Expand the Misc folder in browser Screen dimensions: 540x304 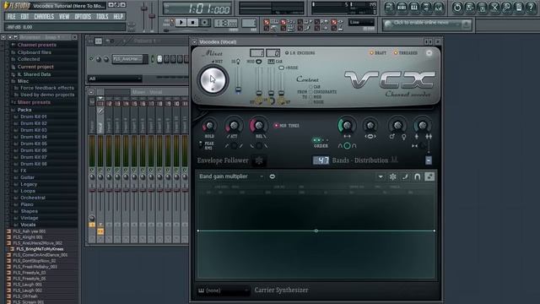(x=23, y=81)
